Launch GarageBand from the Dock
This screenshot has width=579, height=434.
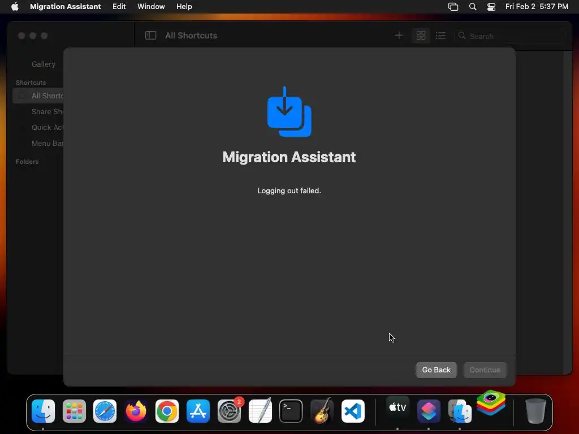pos(322,411)
